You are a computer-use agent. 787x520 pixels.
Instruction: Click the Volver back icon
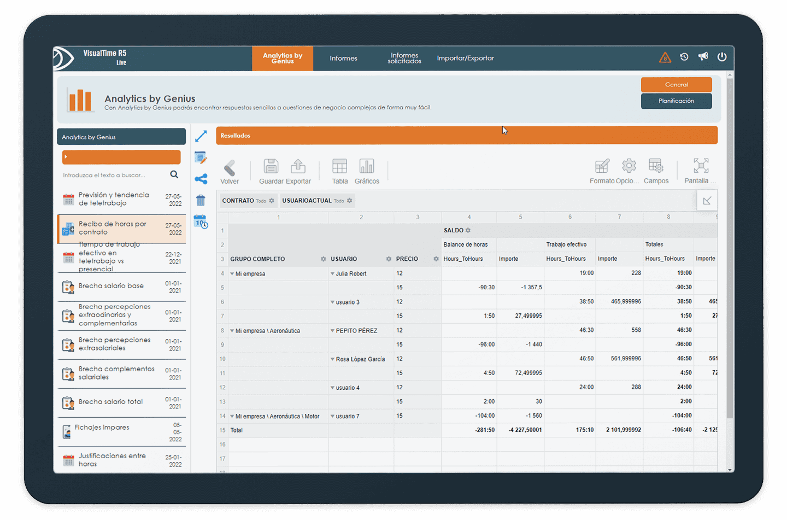coord(230,167)
